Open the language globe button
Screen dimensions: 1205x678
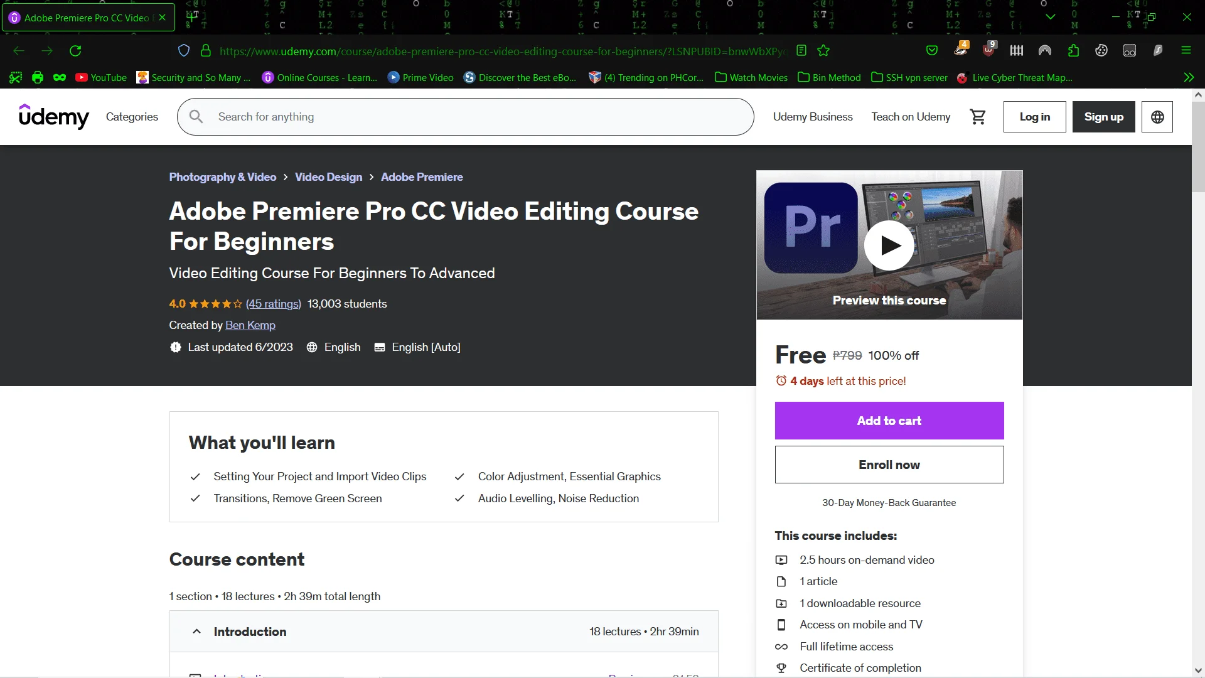coord(1157,117)
